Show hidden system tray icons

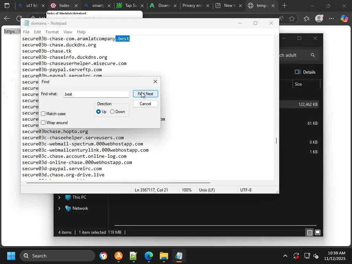285,256
